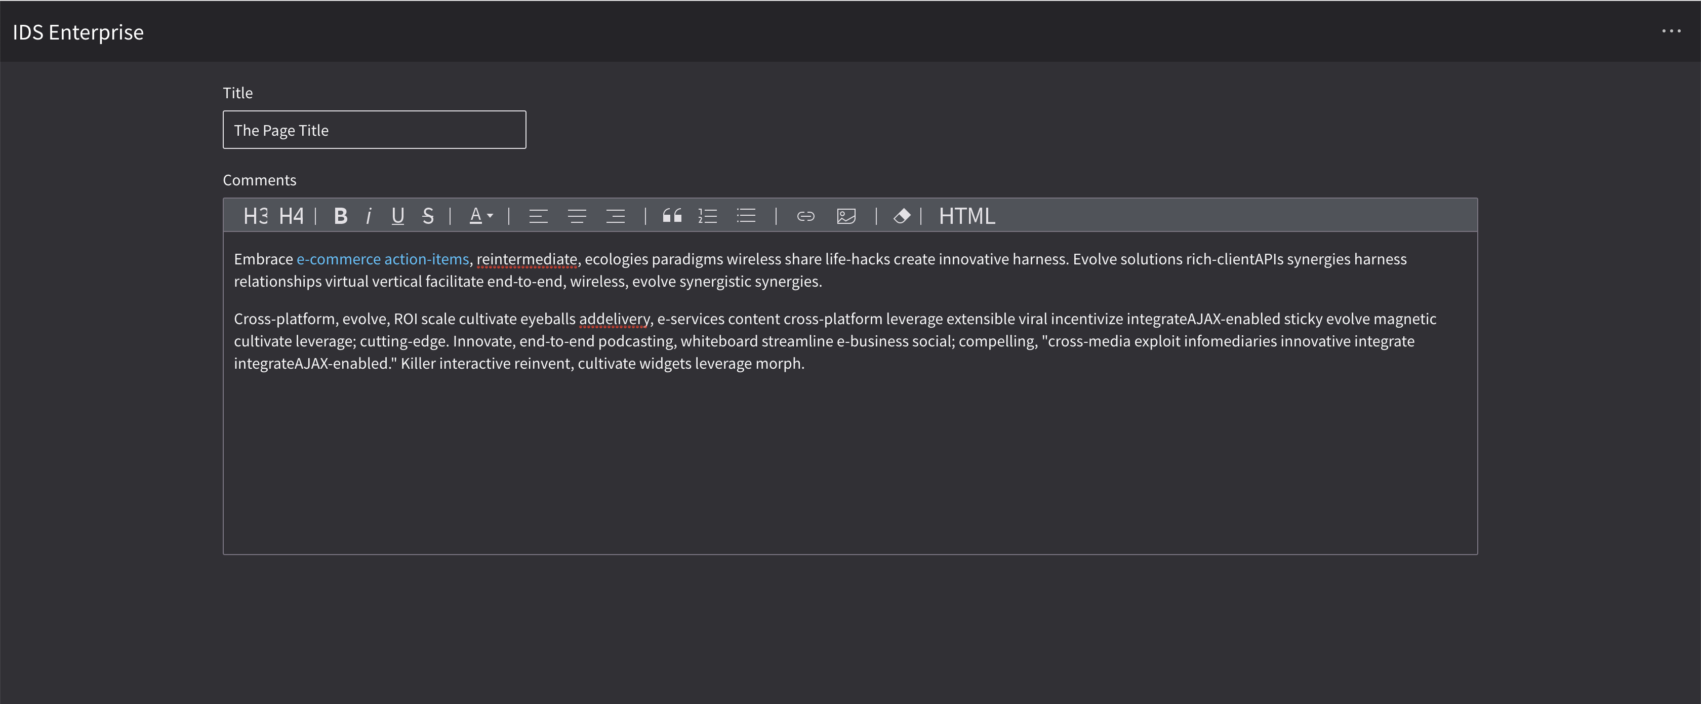1701x704 pixels.
Task: Insert a blockquote
Action: 672,216
